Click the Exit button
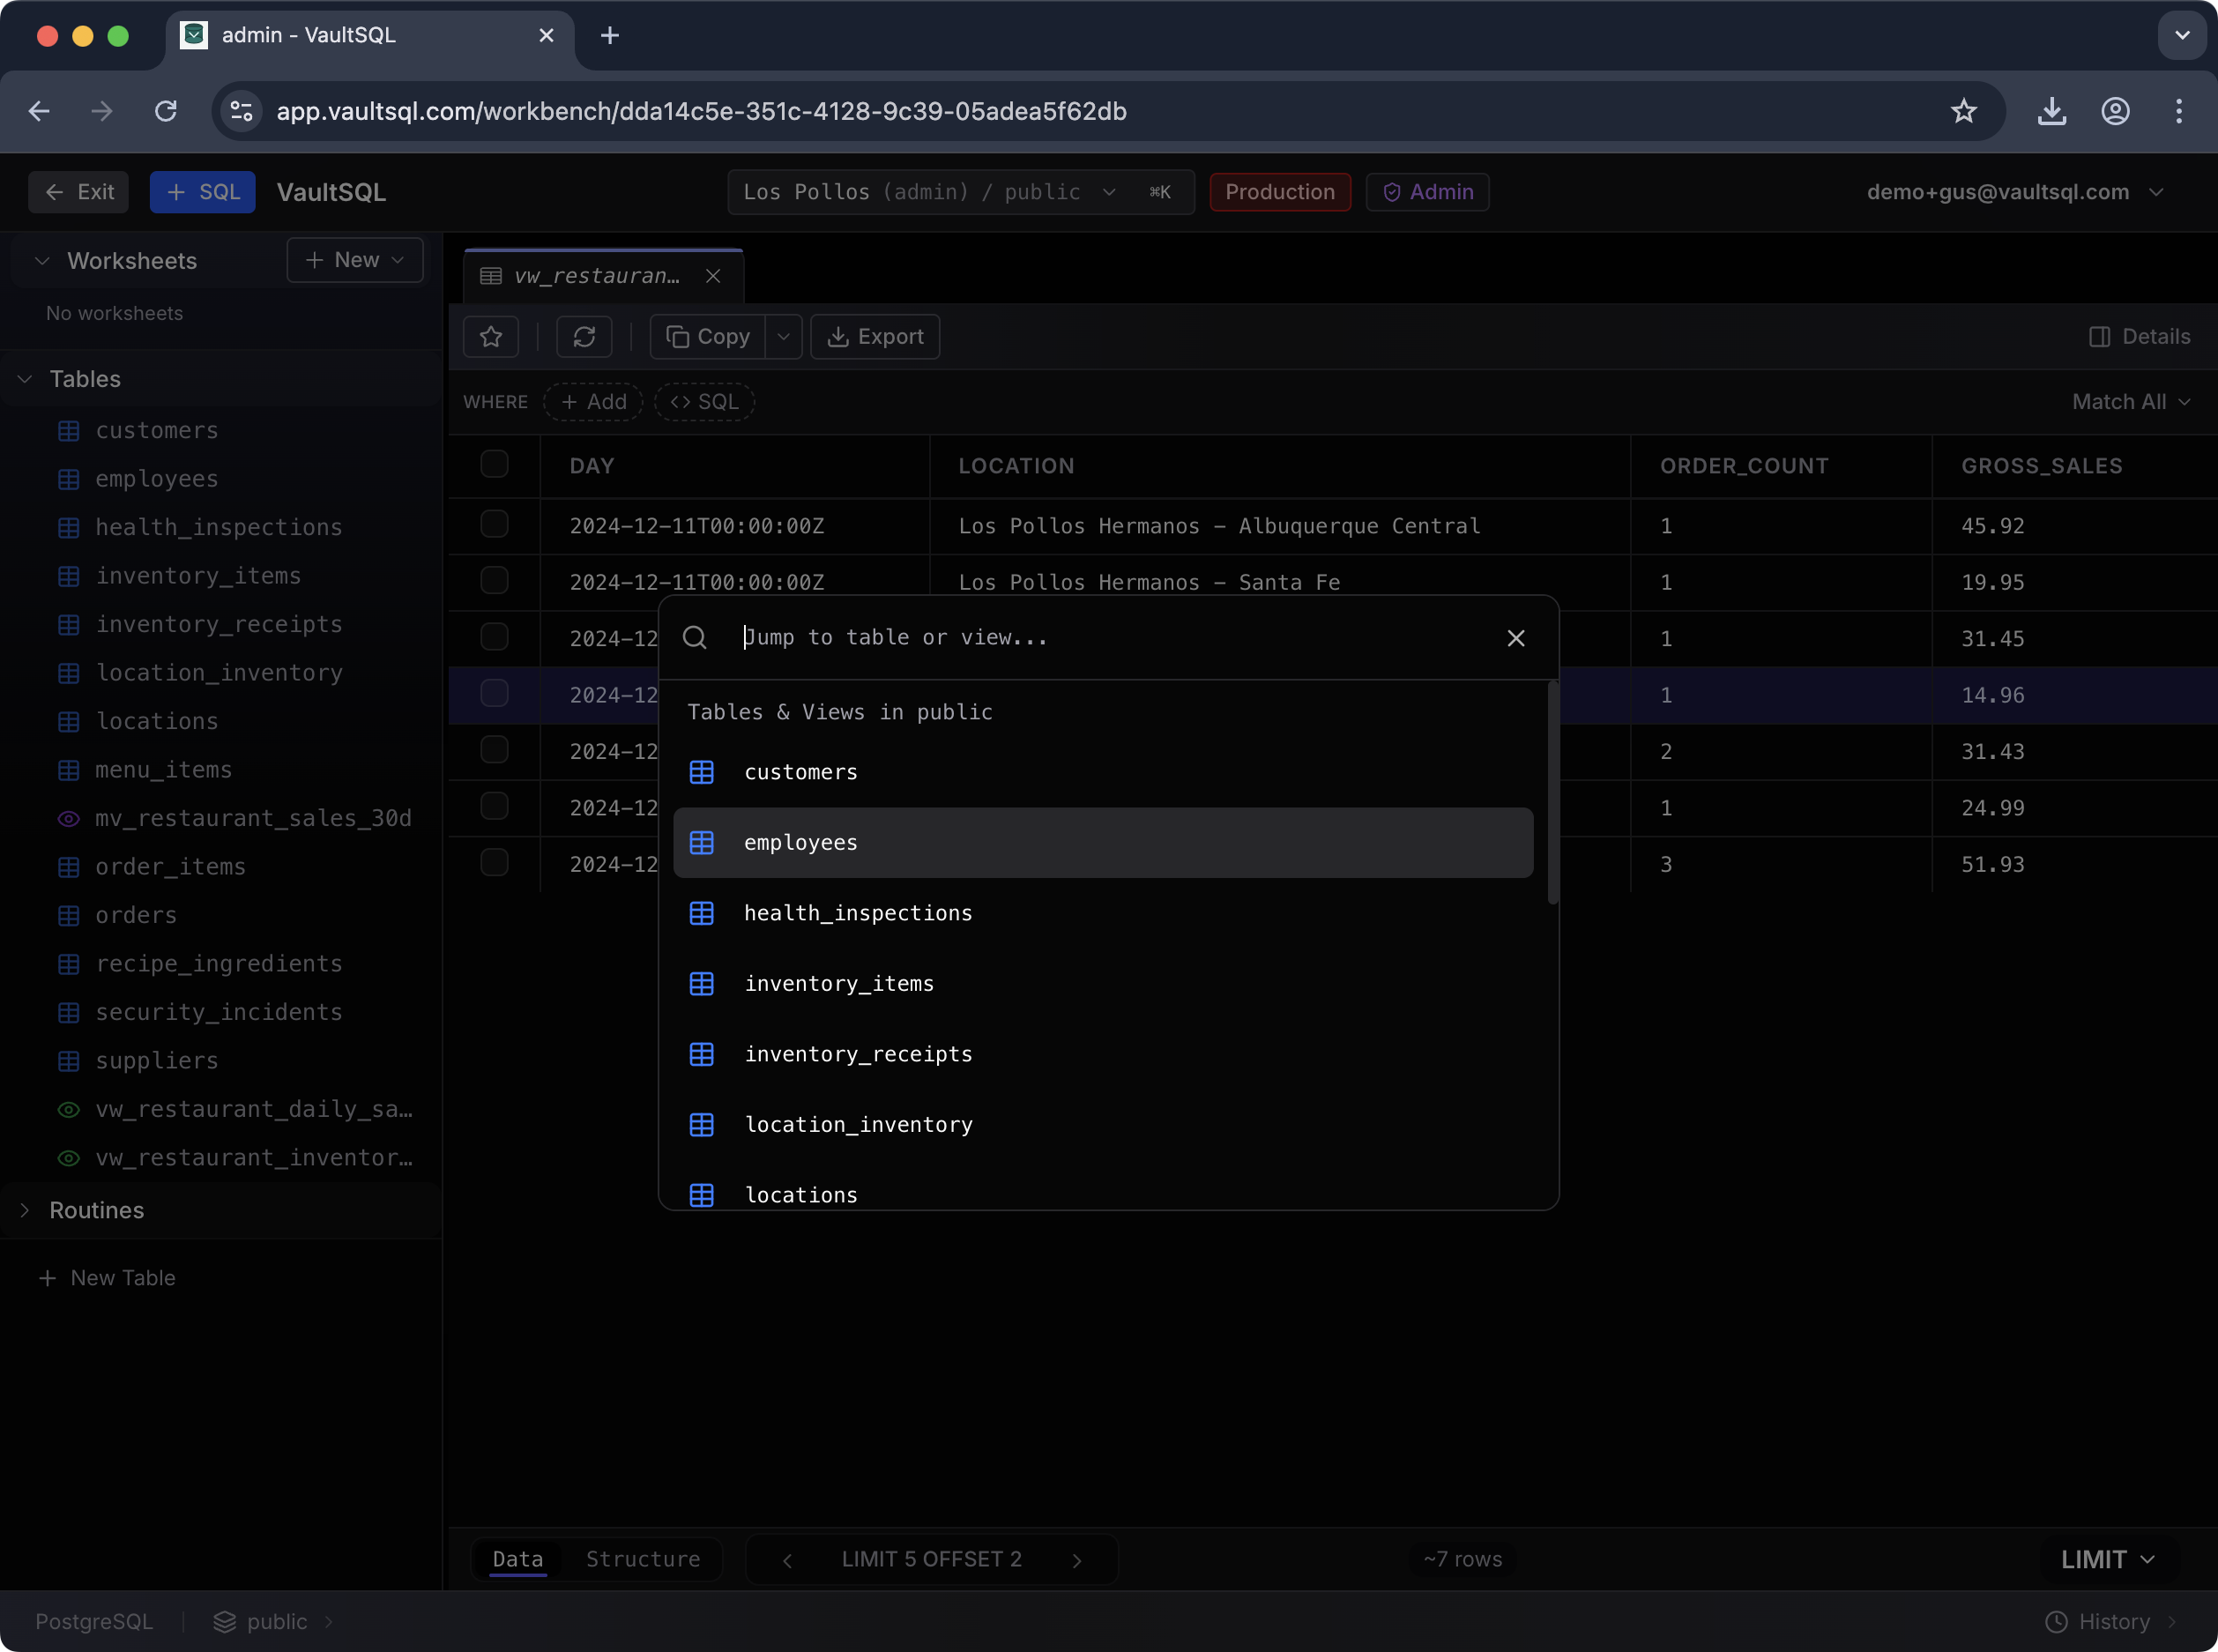 click(x=79, y=192)
